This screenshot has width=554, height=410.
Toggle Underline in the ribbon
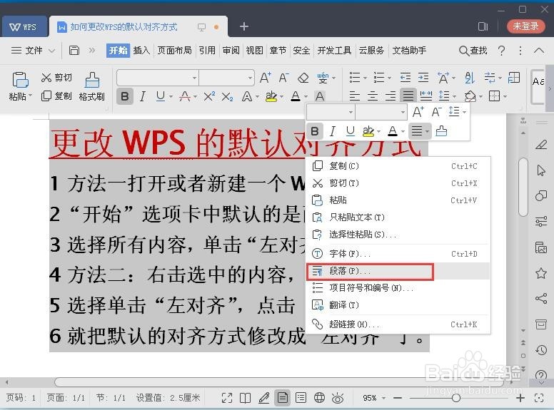[161, 96]
